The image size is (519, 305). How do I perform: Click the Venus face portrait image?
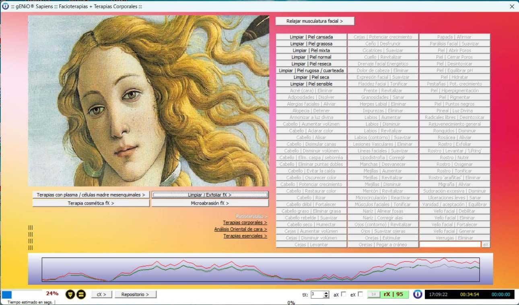(148, 101)
